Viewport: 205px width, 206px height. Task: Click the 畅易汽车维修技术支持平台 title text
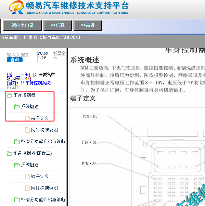pyautogui.click(x=77, y=6)
